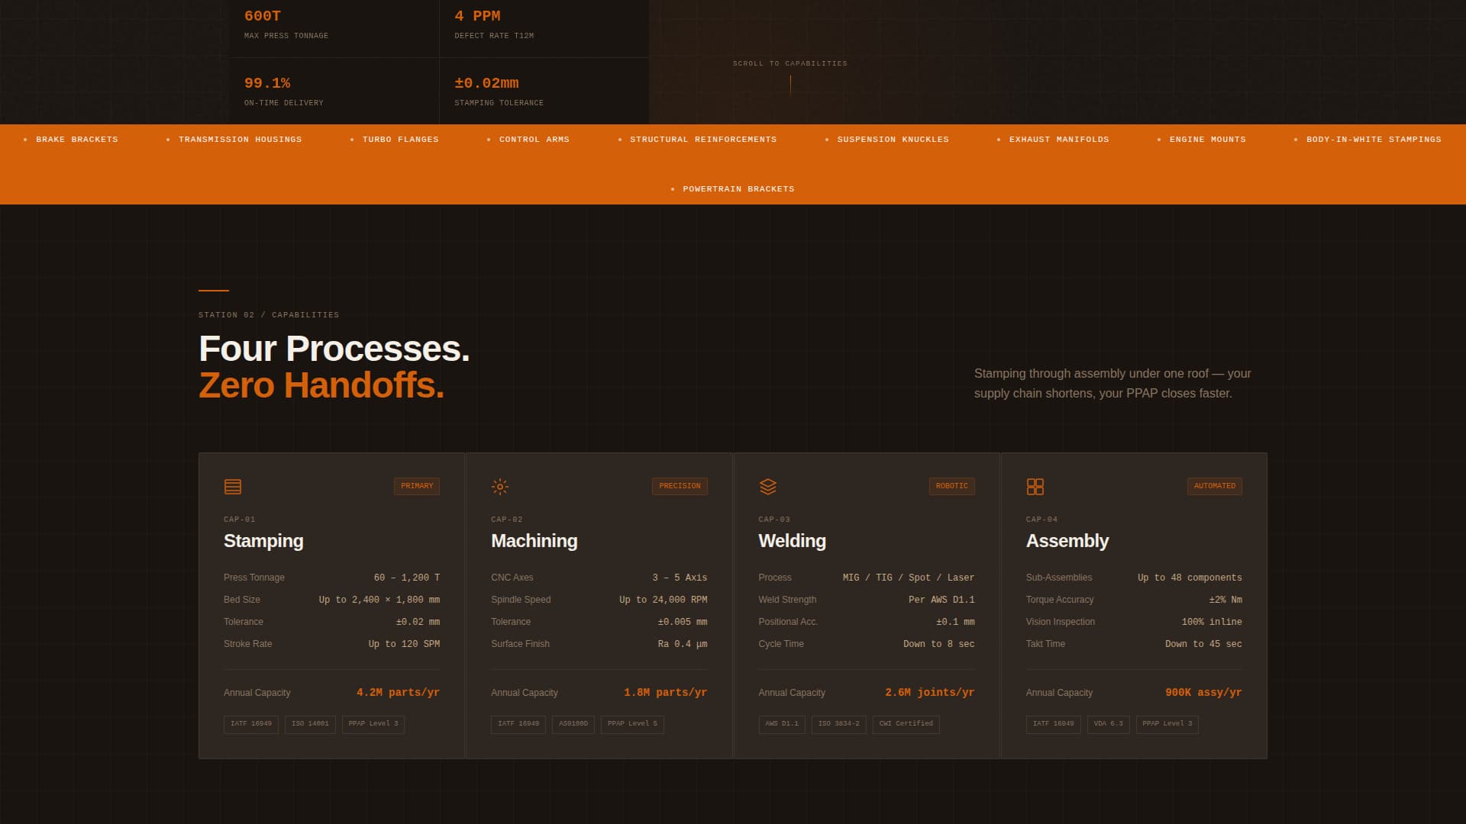Click POWERTRAIN BRACKETS in the ticker
The image size is (1466, 824).
click(739, 189)
